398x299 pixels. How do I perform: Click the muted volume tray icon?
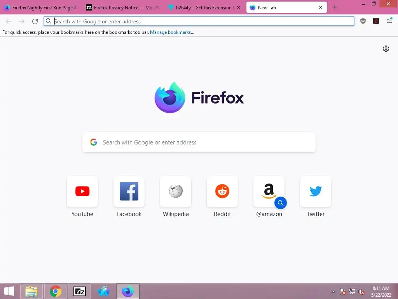361,292
